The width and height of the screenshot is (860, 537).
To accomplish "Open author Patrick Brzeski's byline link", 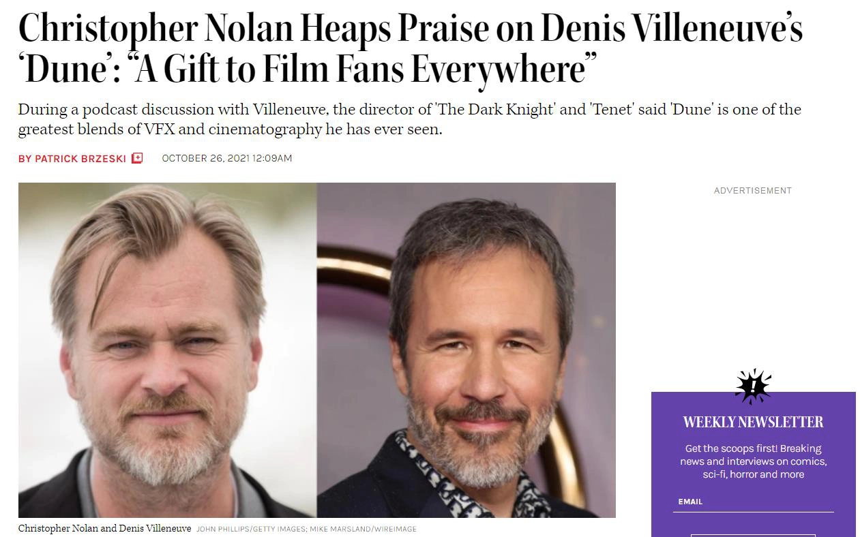I will [x=72, y=158].
